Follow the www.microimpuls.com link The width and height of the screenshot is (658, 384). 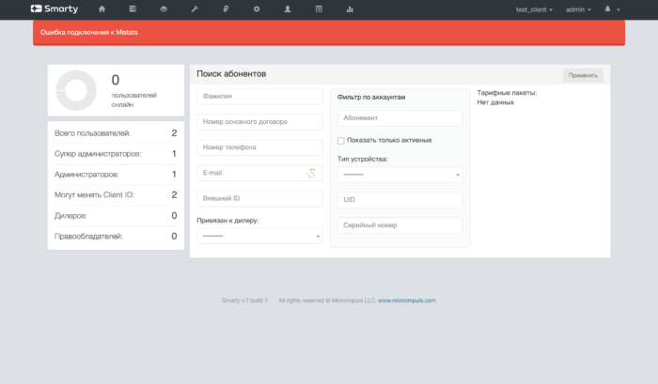406,300
